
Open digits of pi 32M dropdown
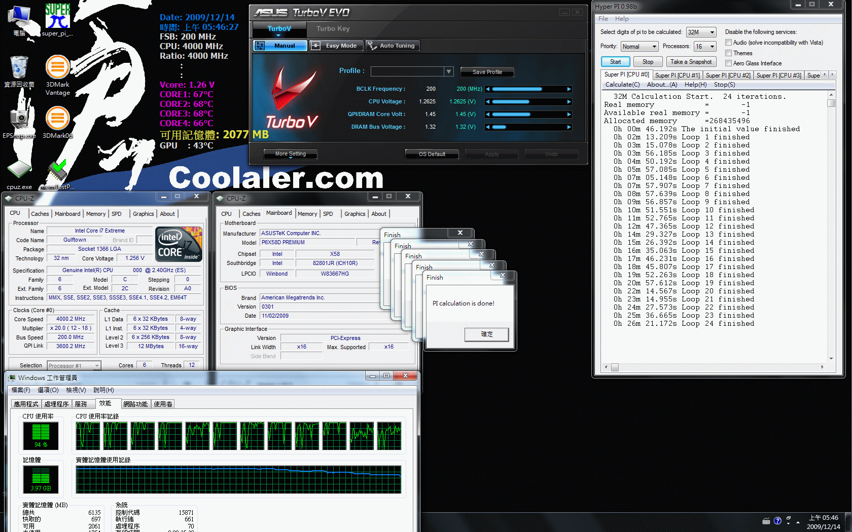tap(701, 32)
